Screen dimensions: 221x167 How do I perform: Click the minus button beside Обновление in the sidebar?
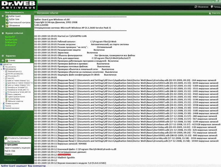click(x=3, y=26)
